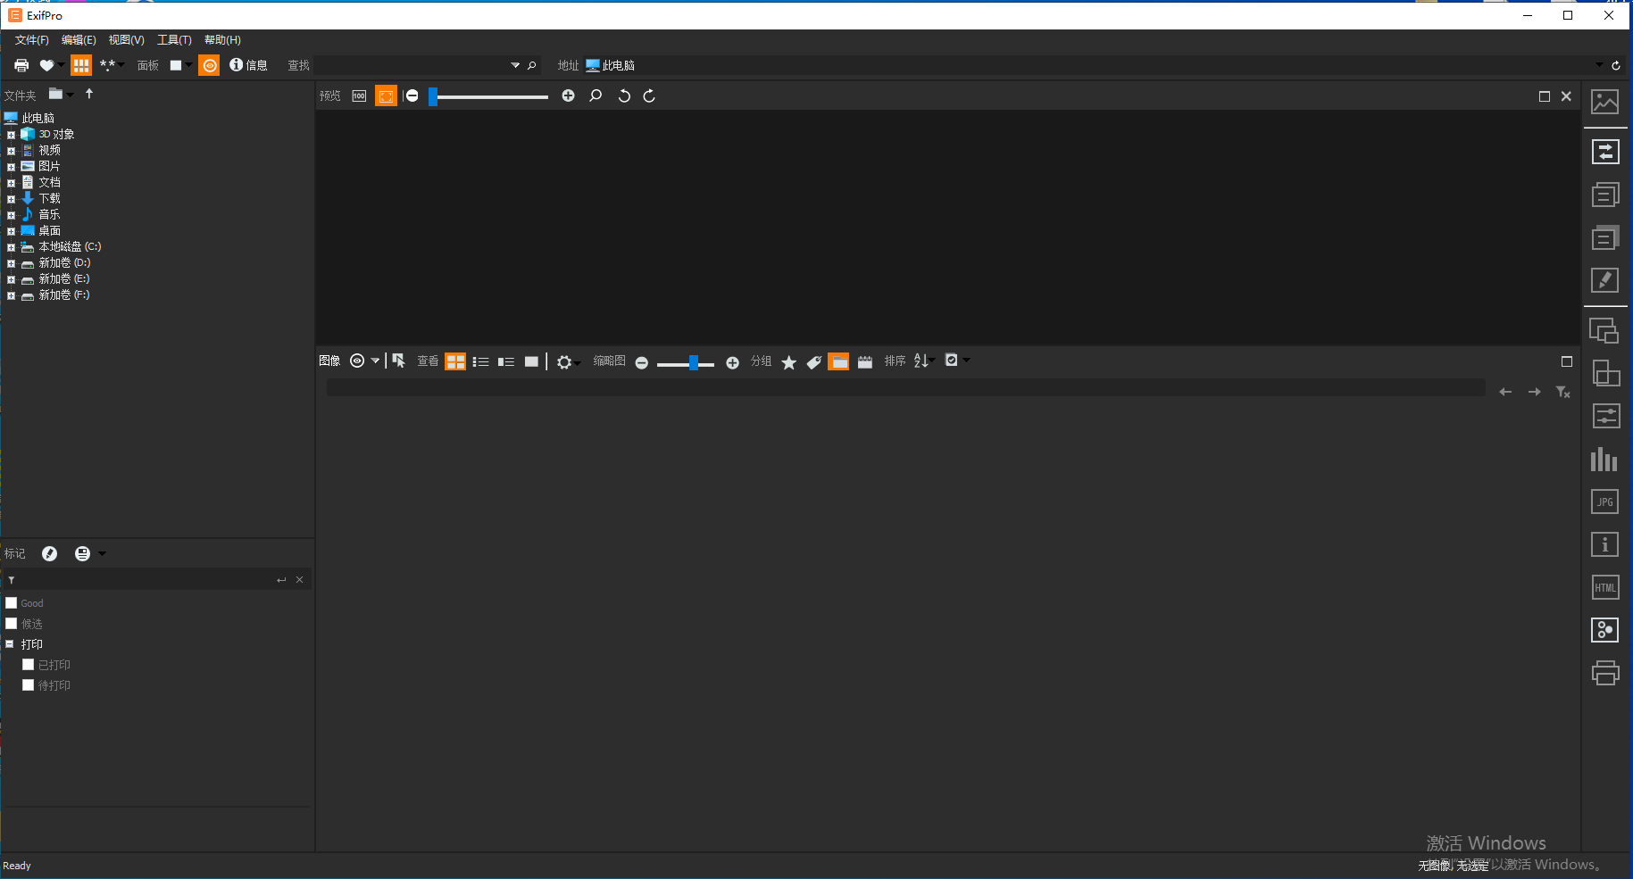Image resolution: width=1633 pixels, height=879 pixels.
Task: Toggle the orange grid panel icon
Action: point(81,65)
